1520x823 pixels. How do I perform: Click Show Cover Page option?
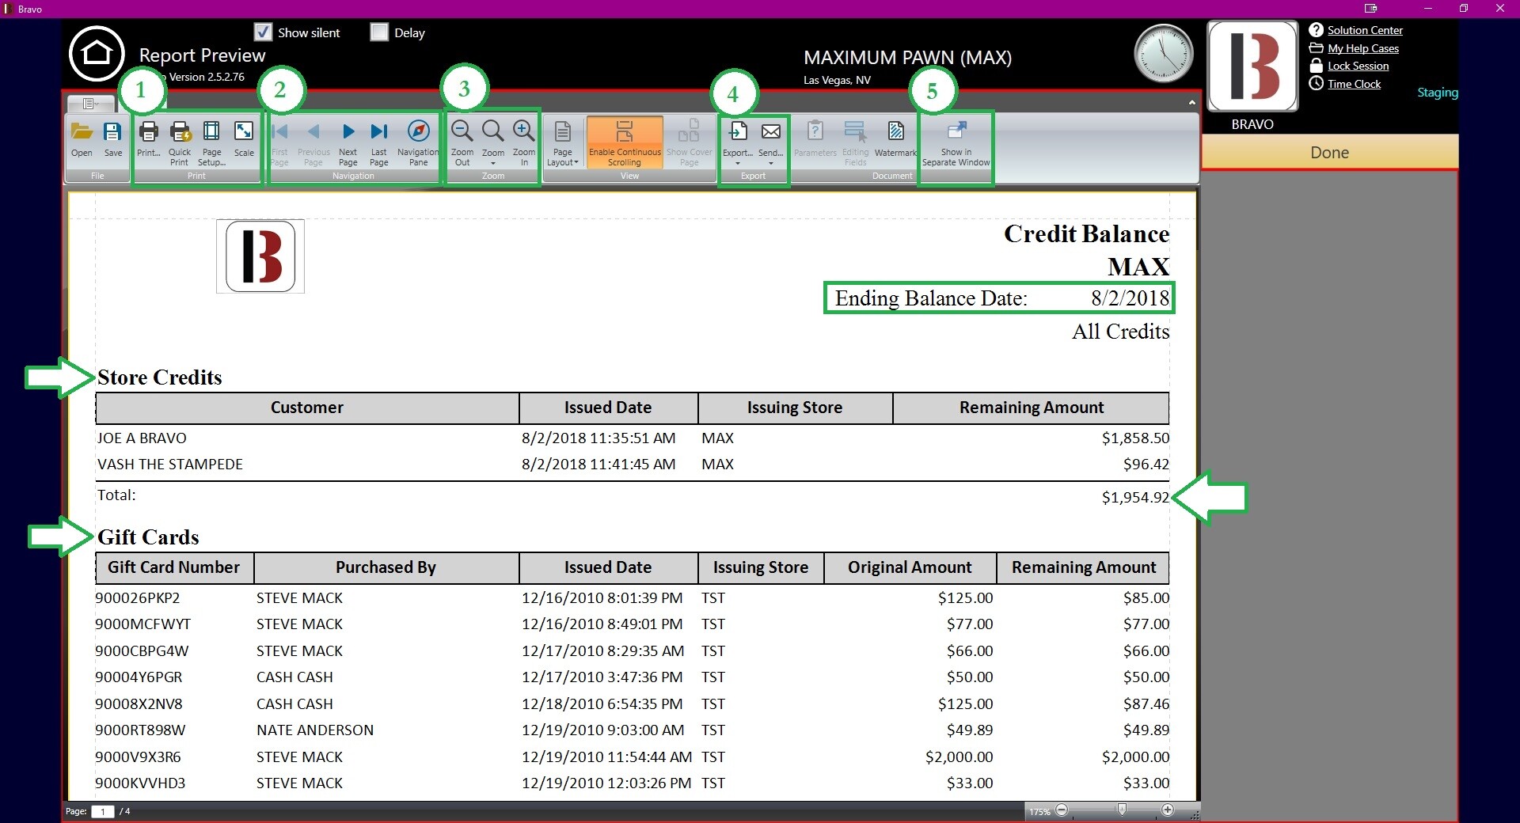[690, 142]
